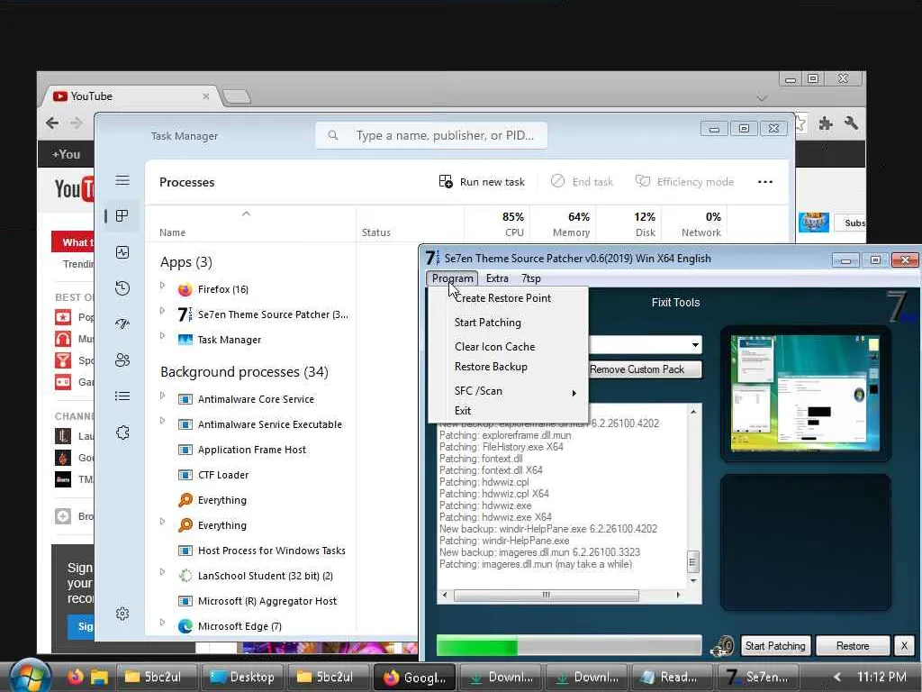Click the green patching progress bar
Viewport: 922px width, 692px height.
[x=569, y=646]
